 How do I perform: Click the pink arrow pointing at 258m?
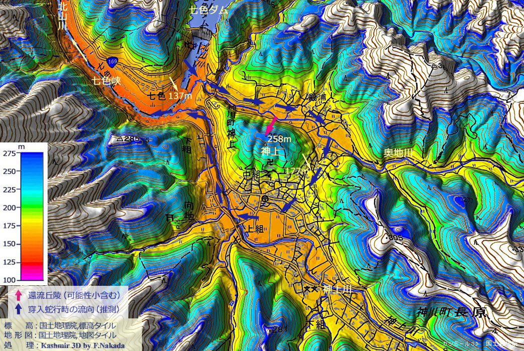pyautogui.click(x=271, y=125)
